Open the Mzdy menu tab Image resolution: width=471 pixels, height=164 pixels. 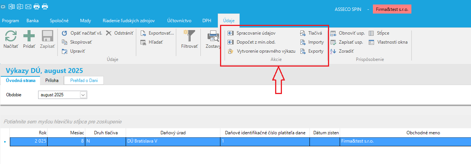tap(85, 21)
